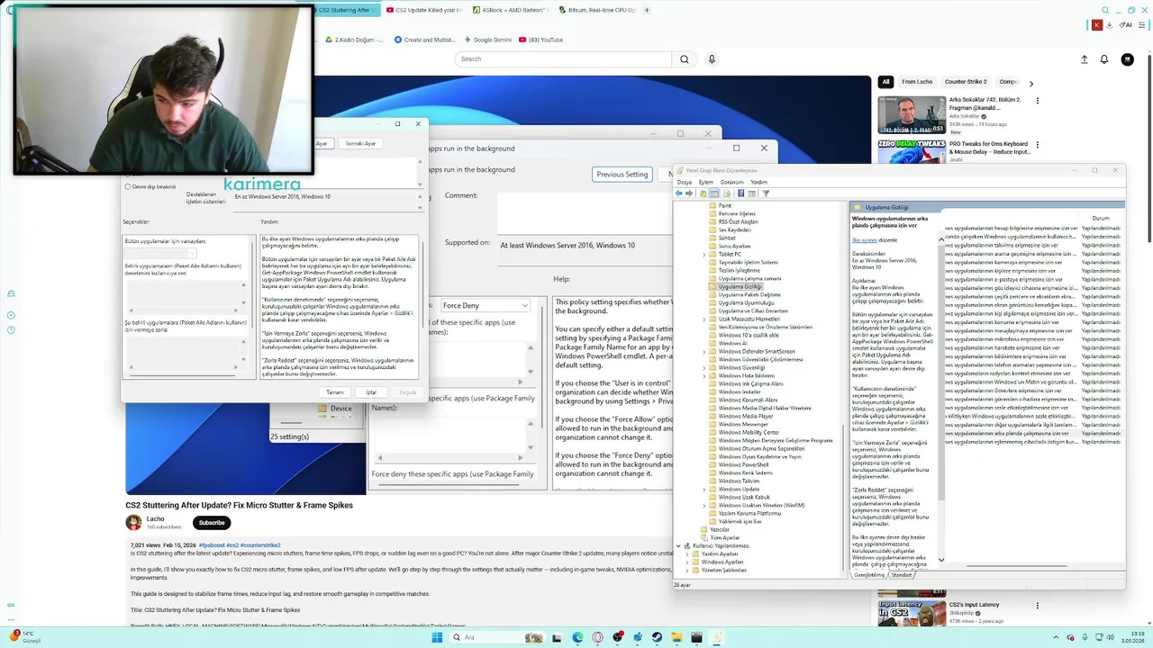Expand the Windows Update tree node
1153x648 pixels.
point(704,489)
